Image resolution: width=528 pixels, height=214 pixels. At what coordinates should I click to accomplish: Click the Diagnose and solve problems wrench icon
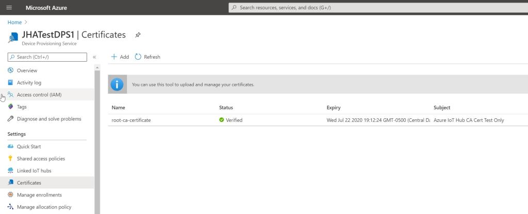tap(11, 119)
